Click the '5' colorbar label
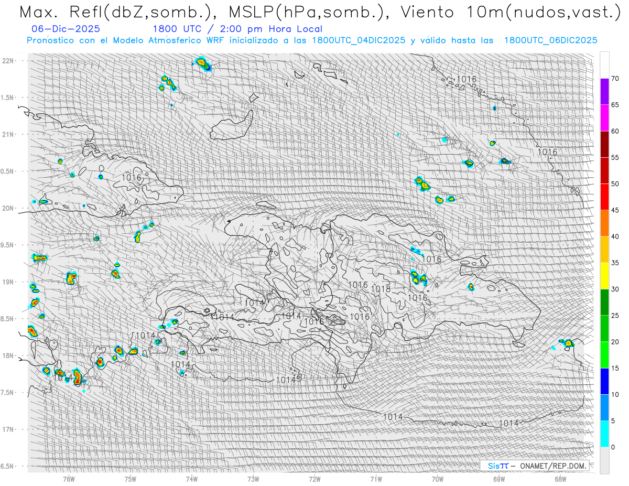Image resolution: width=629 pixels, height=486 pixels. pos(613,421)
